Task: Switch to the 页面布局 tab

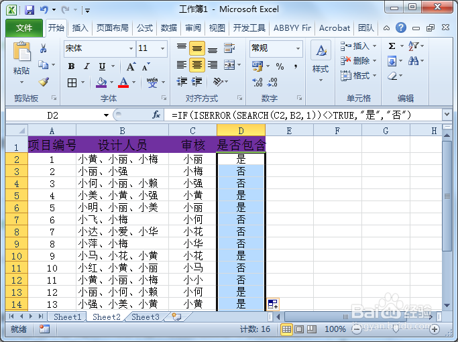Action: (113, 28)
